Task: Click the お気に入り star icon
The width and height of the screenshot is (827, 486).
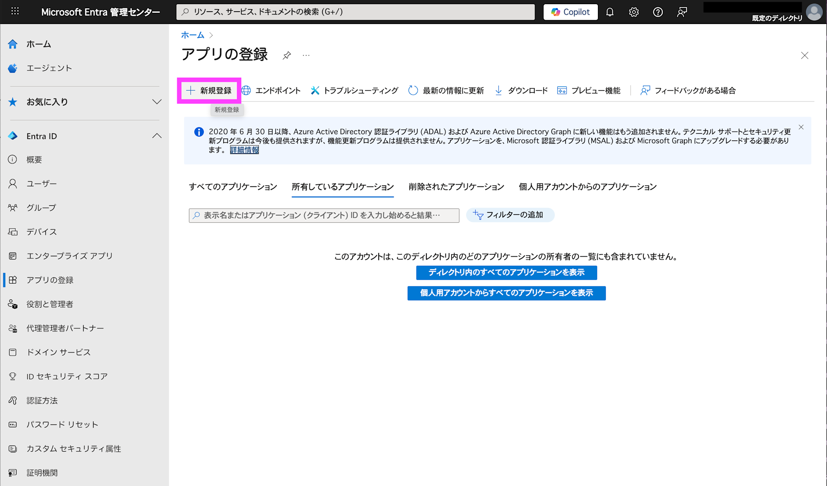Action: [x=13, y=102]
